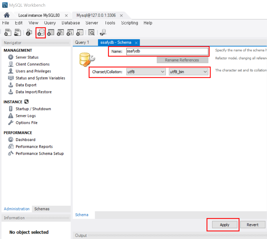Open the File menu
This screenshot has width=267, height=239.
(x=6, y=23)
